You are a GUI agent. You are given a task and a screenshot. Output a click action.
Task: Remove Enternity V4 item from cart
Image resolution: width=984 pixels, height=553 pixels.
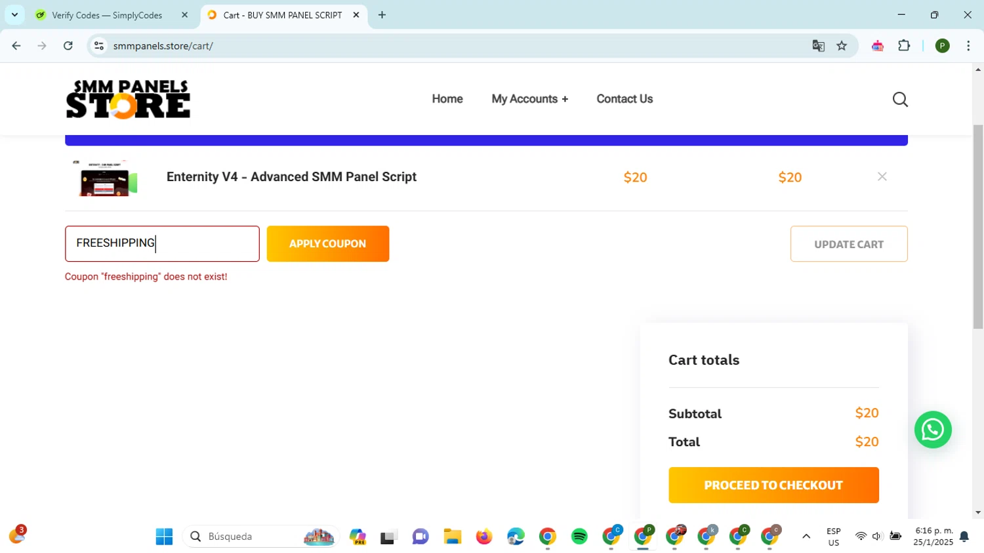[882, 176]
